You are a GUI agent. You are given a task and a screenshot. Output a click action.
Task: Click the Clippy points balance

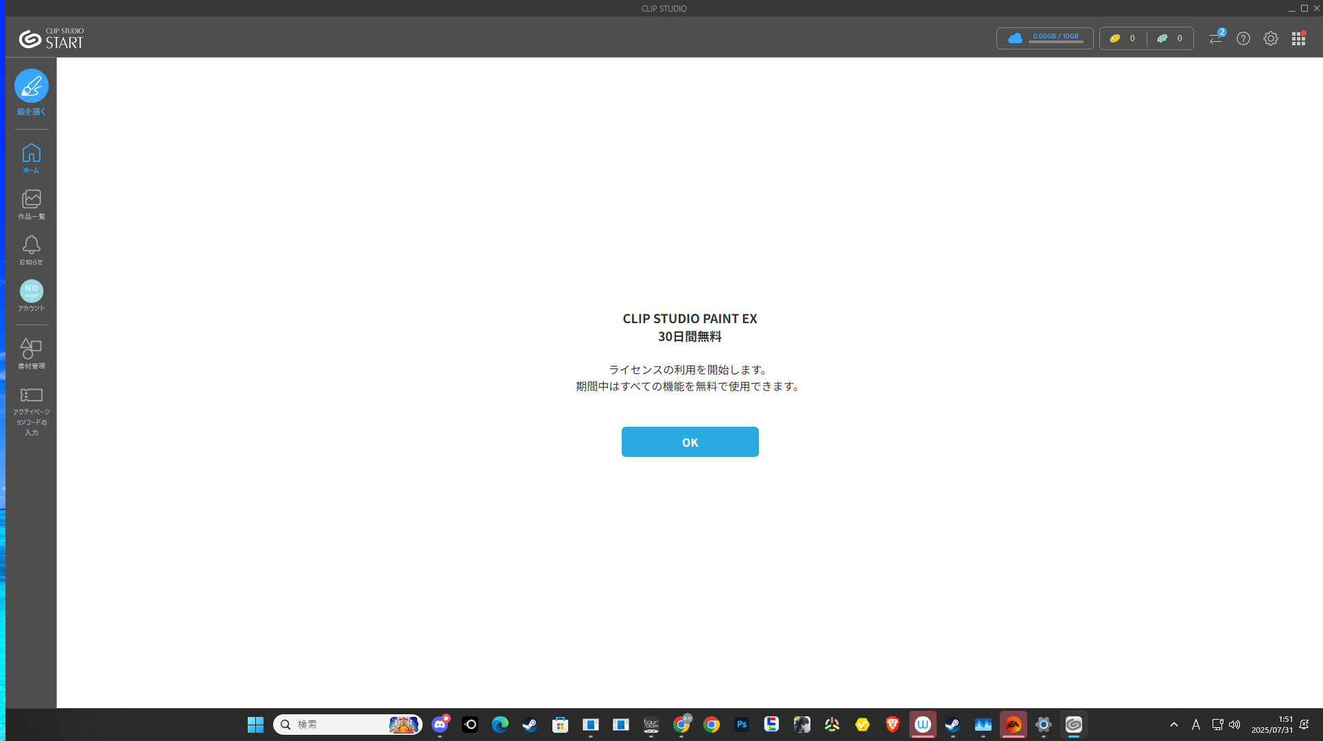1170,38
